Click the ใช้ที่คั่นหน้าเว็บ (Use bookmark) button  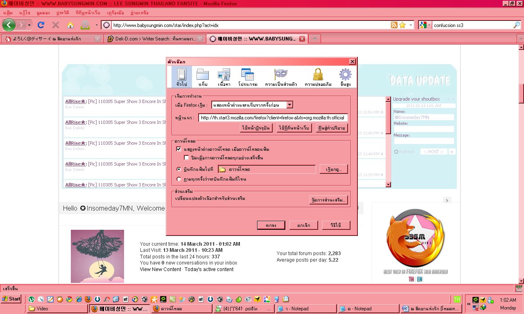(x=294, y=128)
